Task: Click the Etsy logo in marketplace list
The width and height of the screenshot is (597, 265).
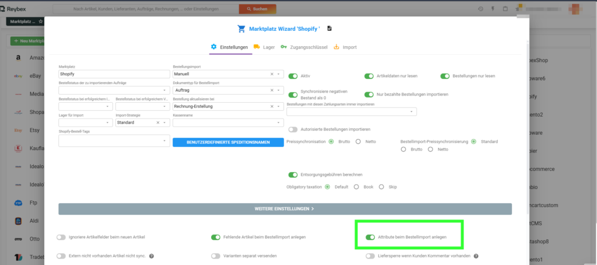Action: click(x=18, y=130)
